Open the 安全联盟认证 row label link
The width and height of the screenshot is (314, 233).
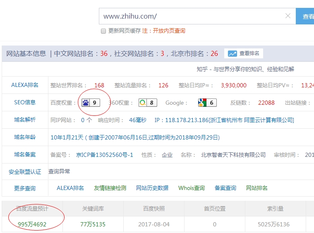(25, 172)
